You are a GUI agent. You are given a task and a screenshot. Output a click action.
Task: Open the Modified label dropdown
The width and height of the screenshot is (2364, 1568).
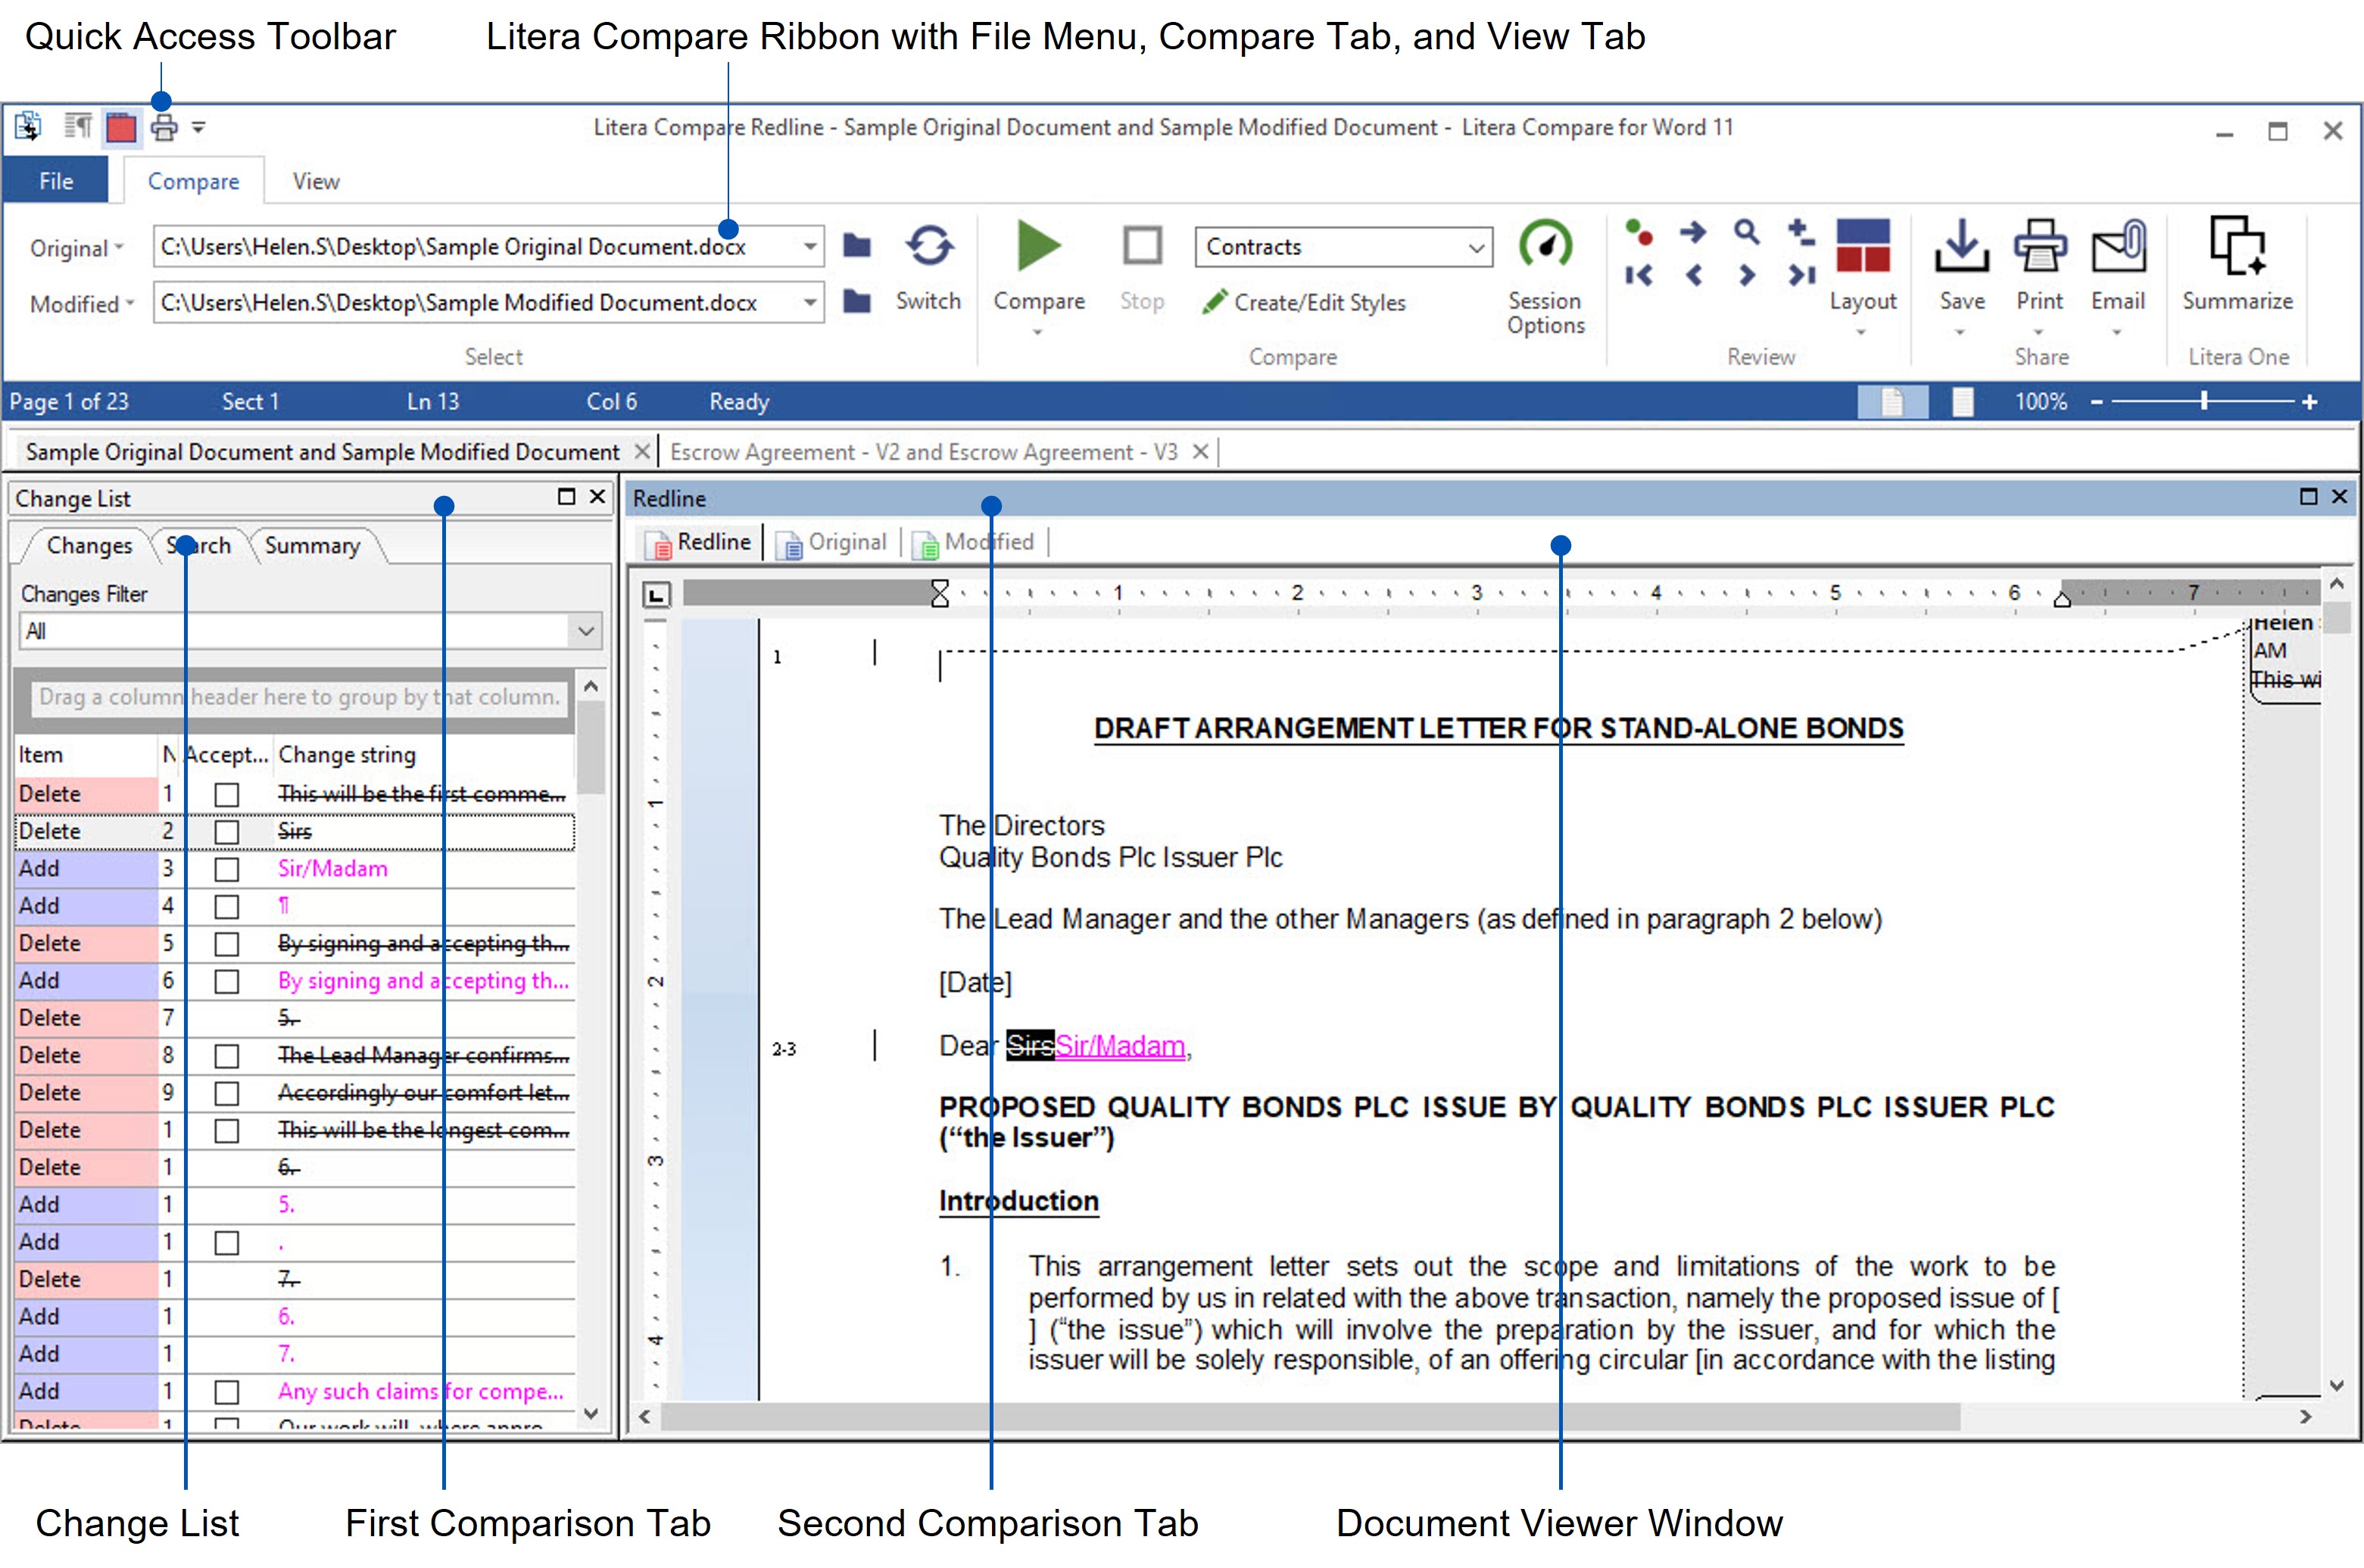coord(81,304)
